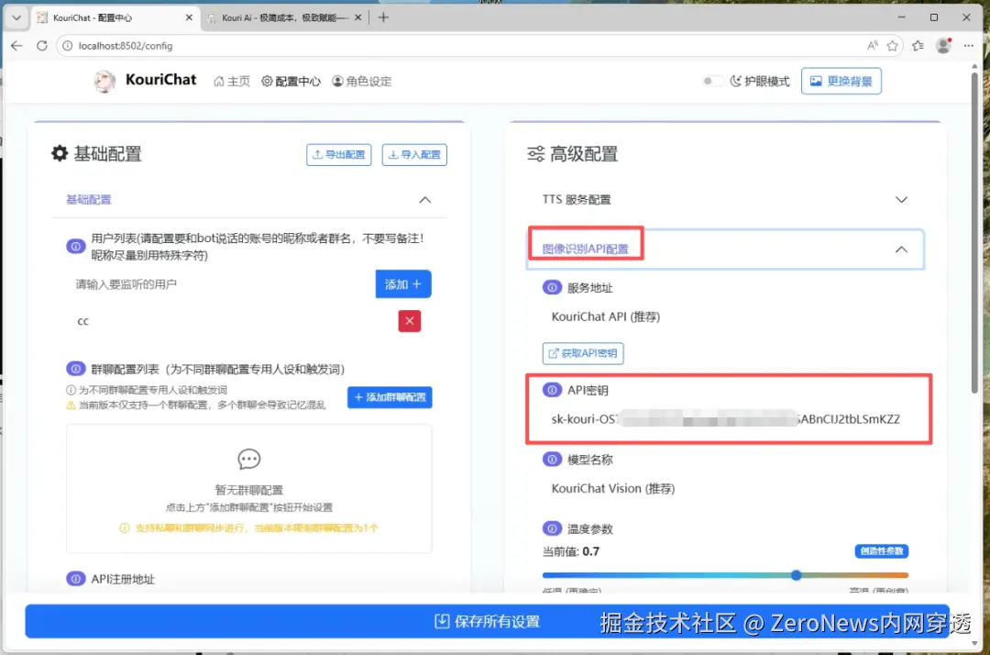Open the tab search dropdown
The image size is (990, 655).
tap(16, 17)
